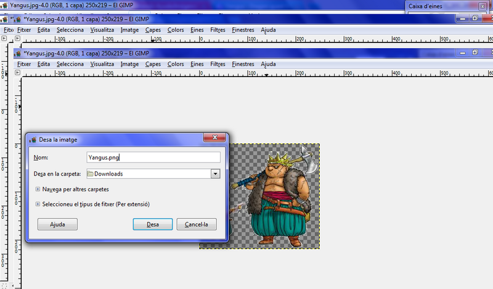The width and height of the screenshot is (493, 289).
Task: Open Capes menu in the middle GIMP window behind
Action: [x=153, y=30]
